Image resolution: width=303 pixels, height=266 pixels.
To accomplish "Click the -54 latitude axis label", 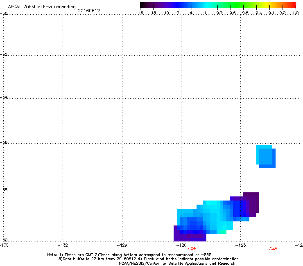I will click(4, 97).
